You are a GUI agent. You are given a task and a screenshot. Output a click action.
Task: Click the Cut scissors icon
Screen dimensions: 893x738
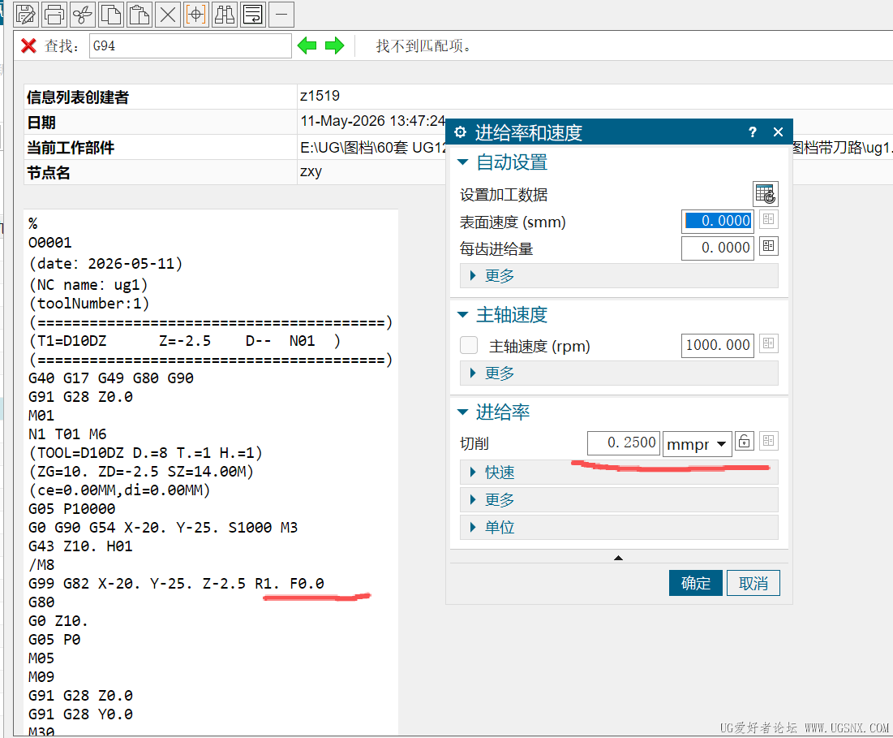[83, 15]
